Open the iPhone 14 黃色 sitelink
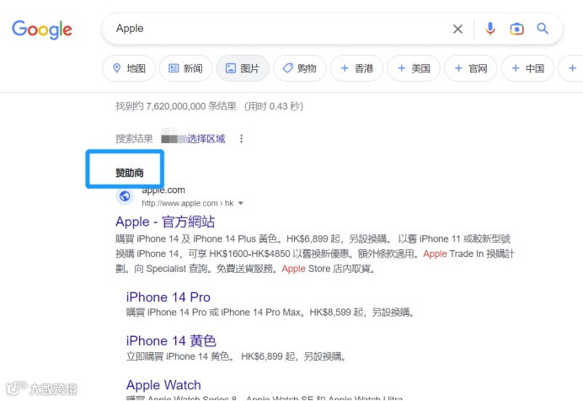Viewport: 583px width, 401px height. pos(171,341)
